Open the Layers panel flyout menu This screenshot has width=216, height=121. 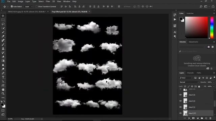214,73
